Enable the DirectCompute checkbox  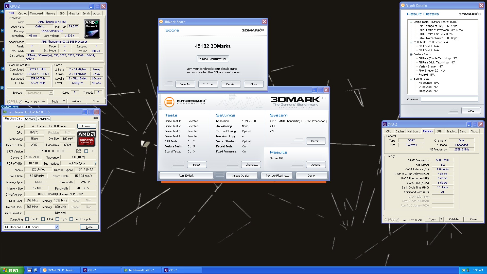coord(71,219)
